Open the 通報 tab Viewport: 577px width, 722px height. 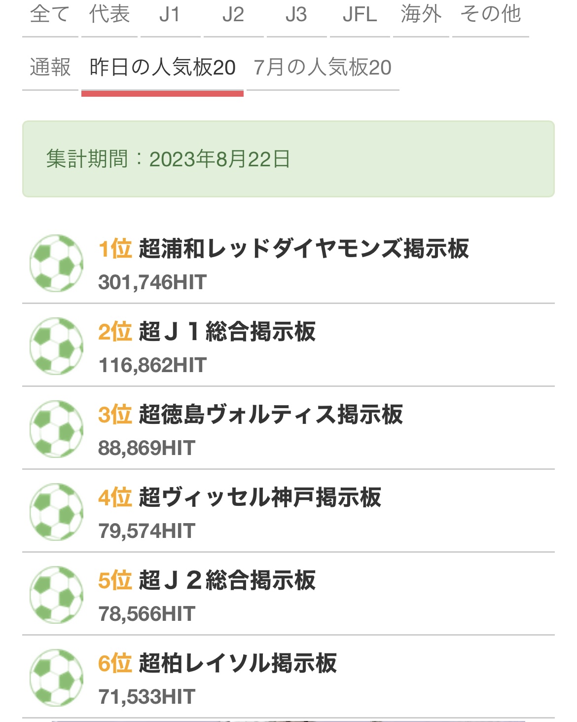50,68
